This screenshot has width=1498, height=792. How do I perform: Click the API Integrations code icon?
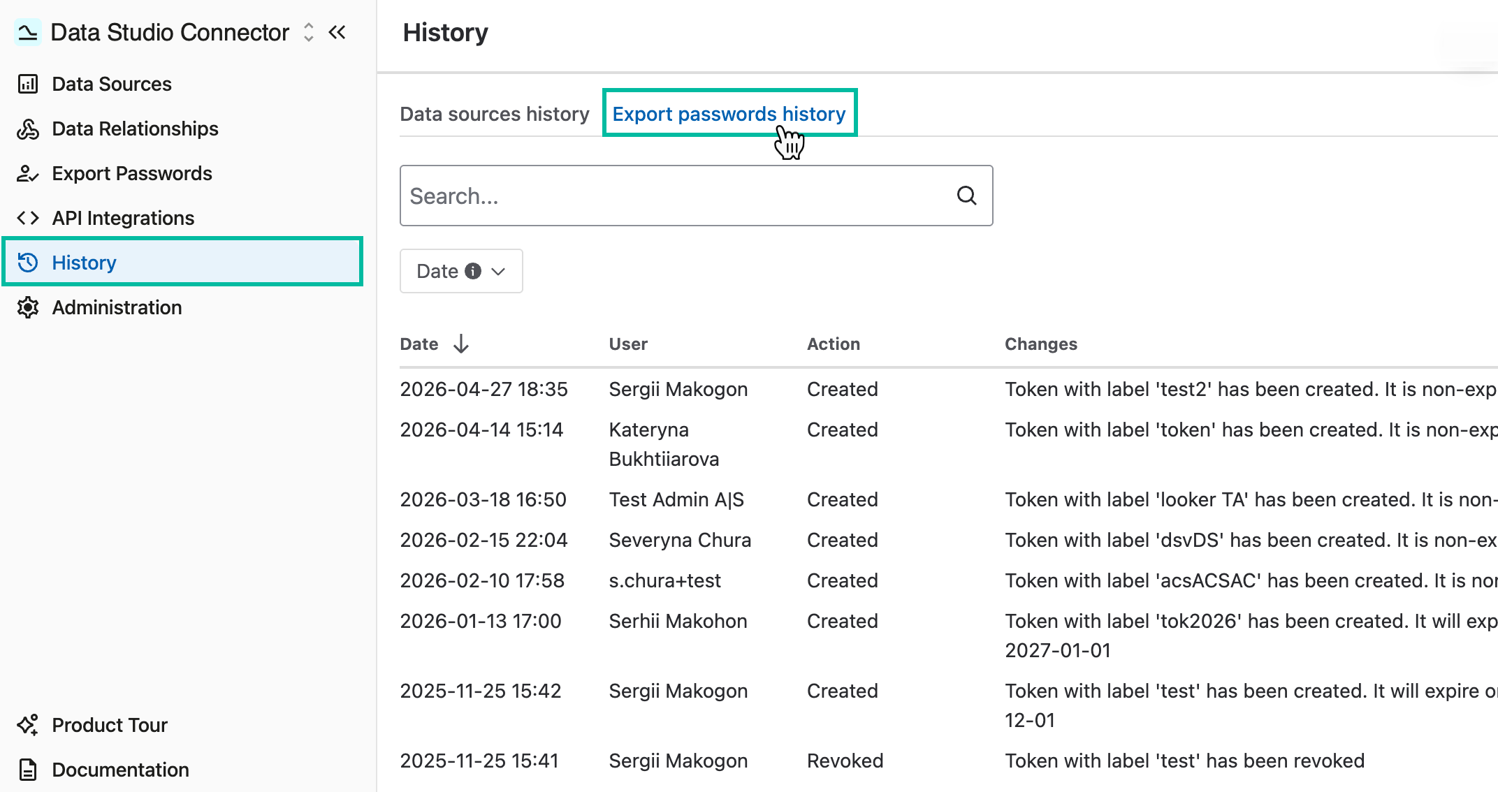[x=28, y=218]
